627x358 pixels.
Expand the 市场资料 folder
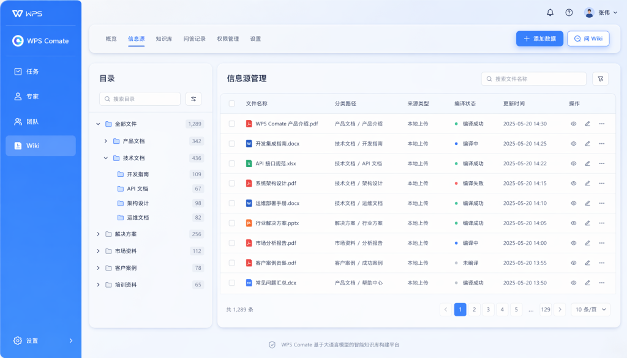pyautogui.click(x=98, y=251)
